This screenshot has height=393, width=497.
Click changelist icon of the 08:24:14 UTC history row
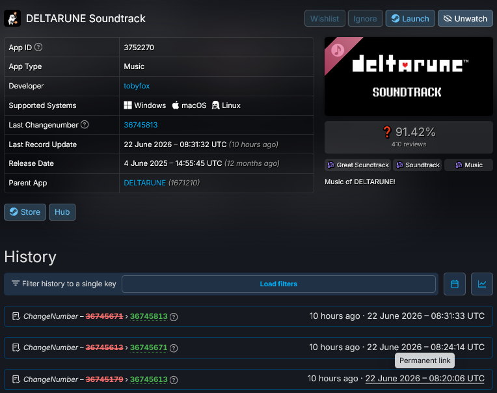pyautogui.click(x=16, y=347)
